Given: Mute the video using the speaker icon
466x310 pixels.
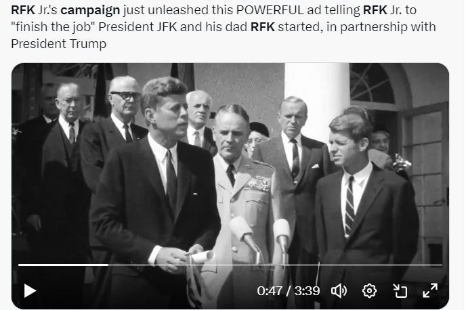Looking at the screenshot, I should (339, 290).
